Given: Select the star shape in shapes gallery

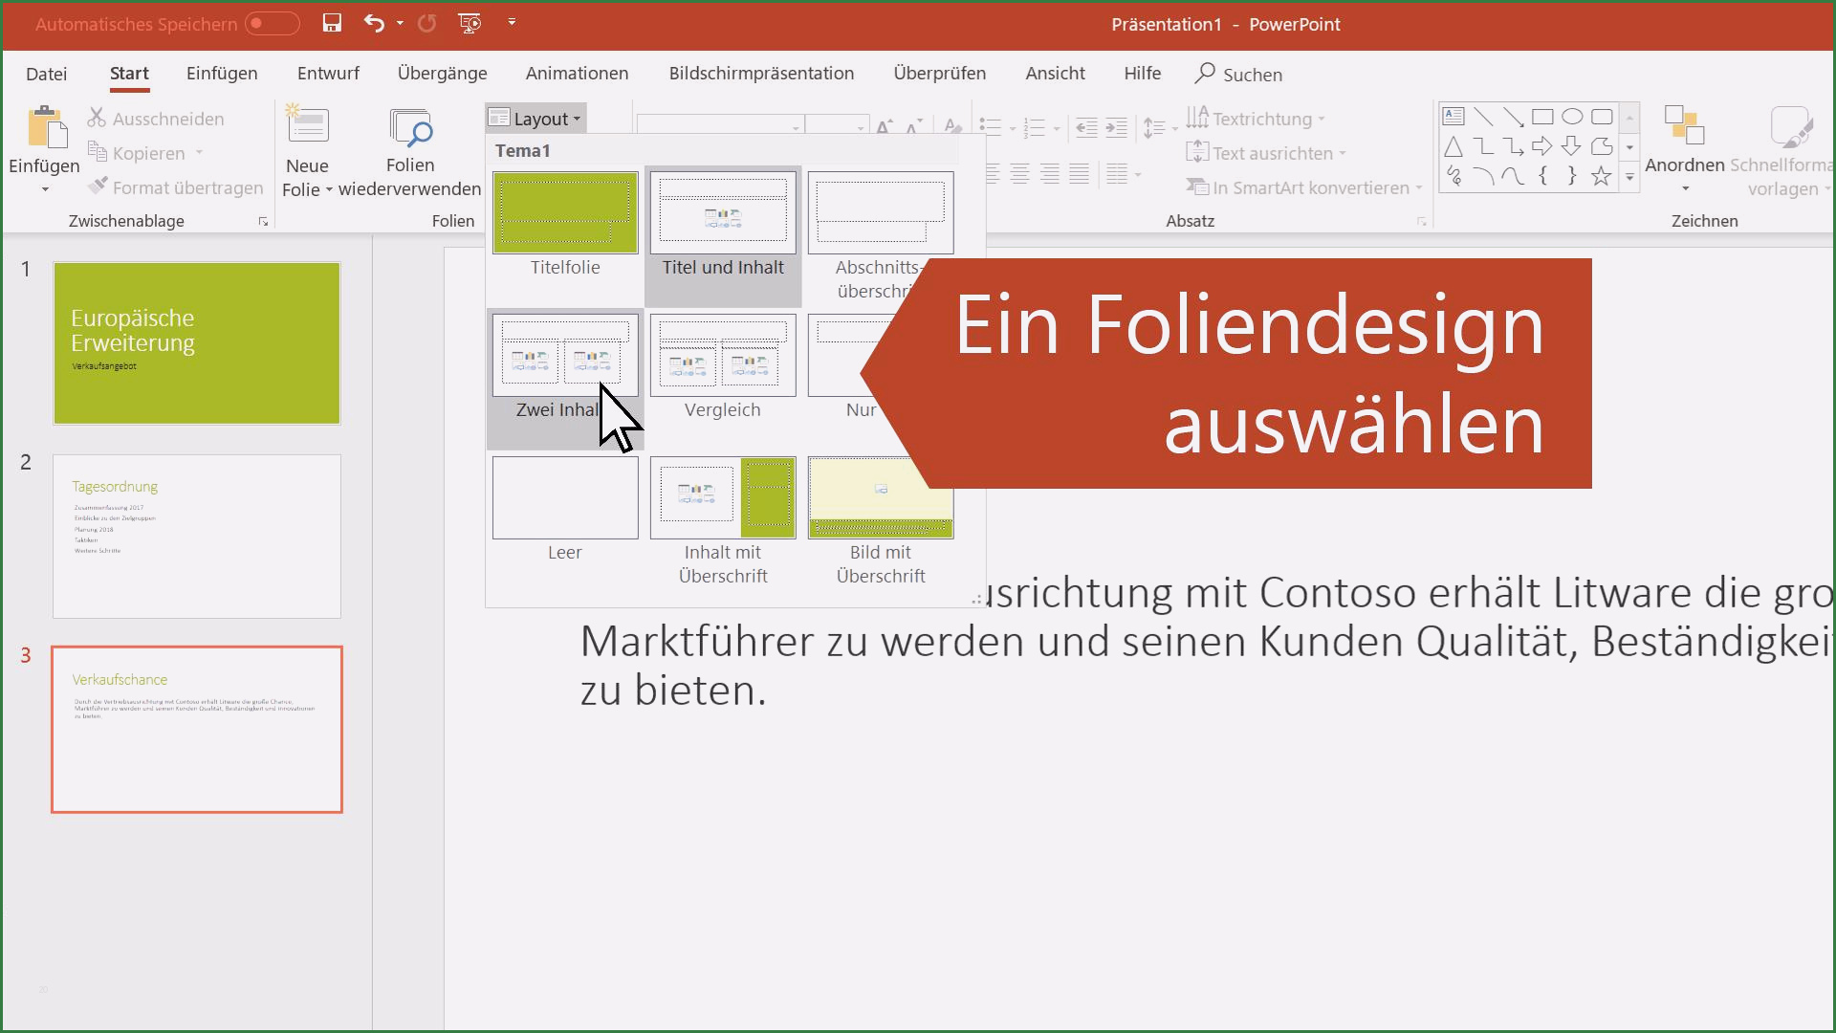Looking at the screenshot, I should pyautogui.click(x=1601, y=176).
